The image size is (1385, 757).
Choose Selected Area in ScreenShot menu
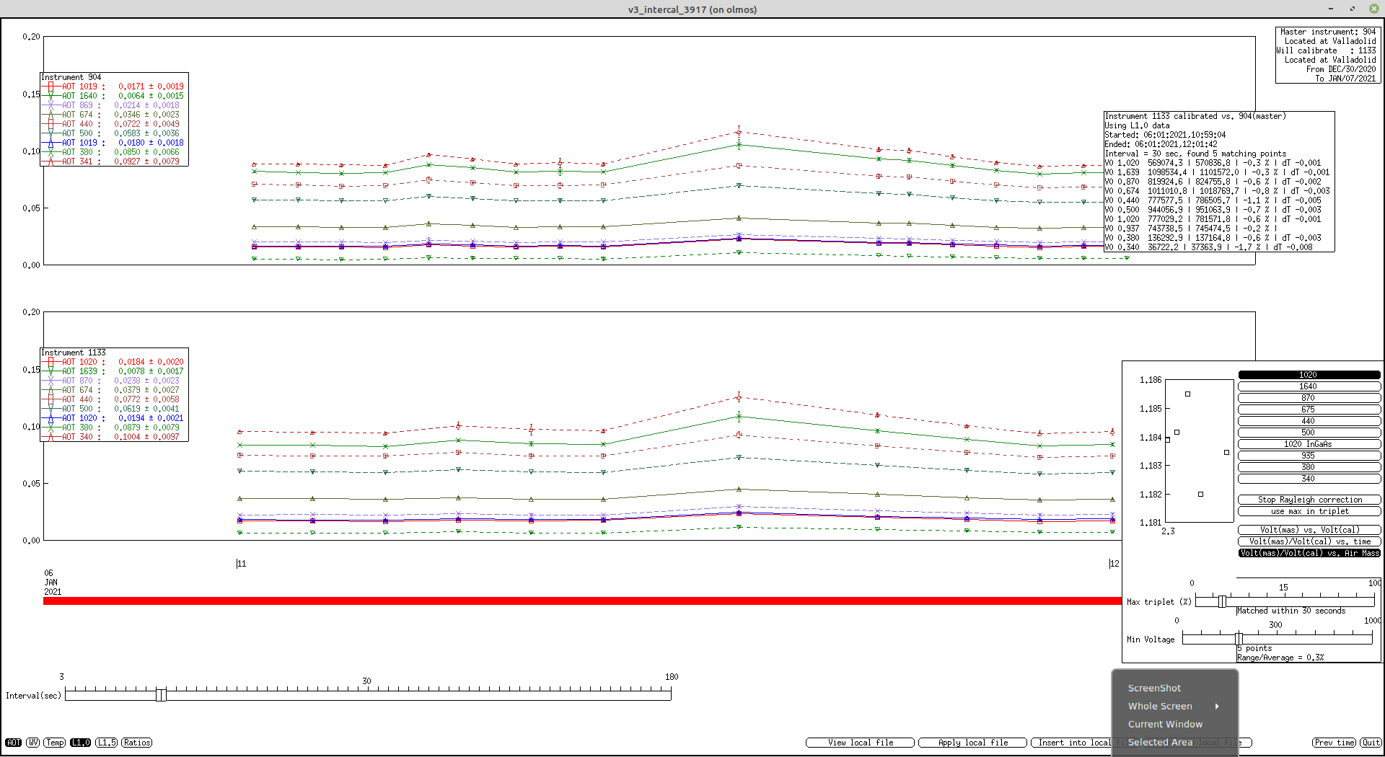[x=1160, y=743]
